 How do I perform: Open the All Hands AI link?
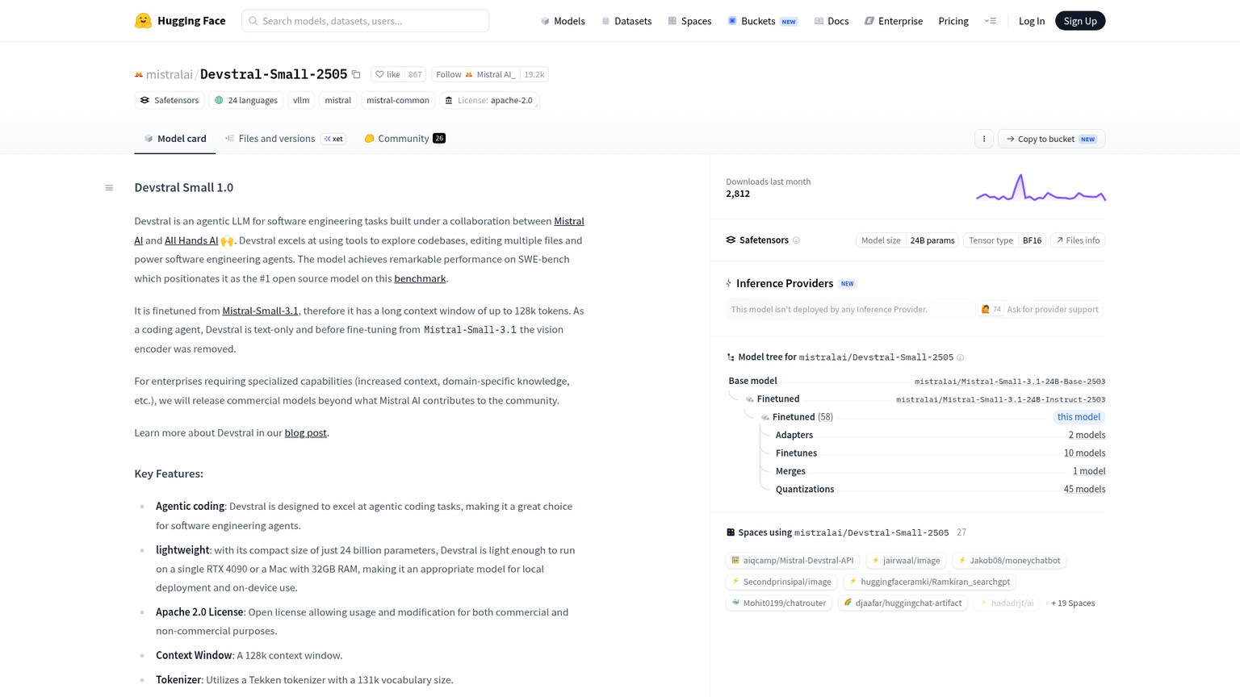191,240
